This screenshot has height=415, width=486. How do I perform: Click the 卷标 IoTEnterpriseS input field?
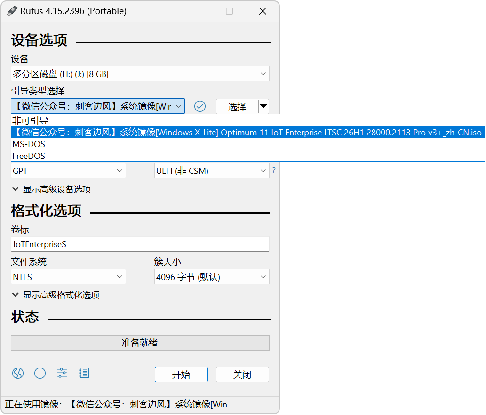[x=140, y=244]
